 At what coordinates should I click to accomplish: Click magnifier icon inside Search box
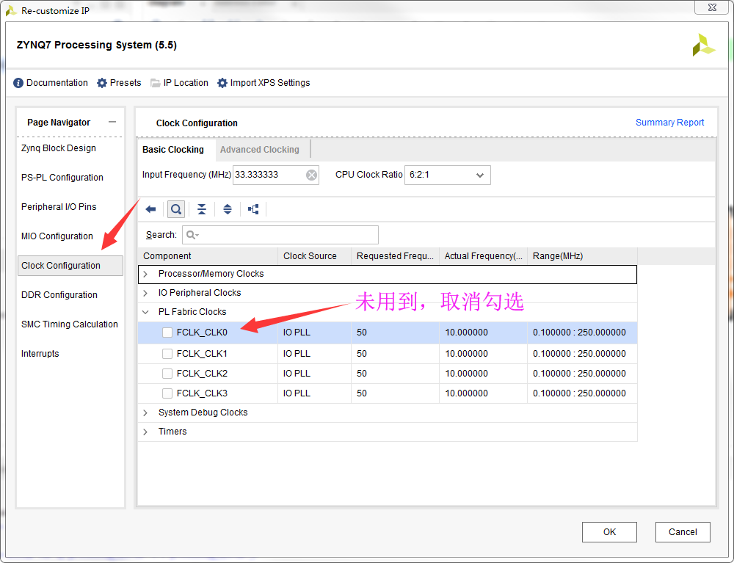click(192, 235)
